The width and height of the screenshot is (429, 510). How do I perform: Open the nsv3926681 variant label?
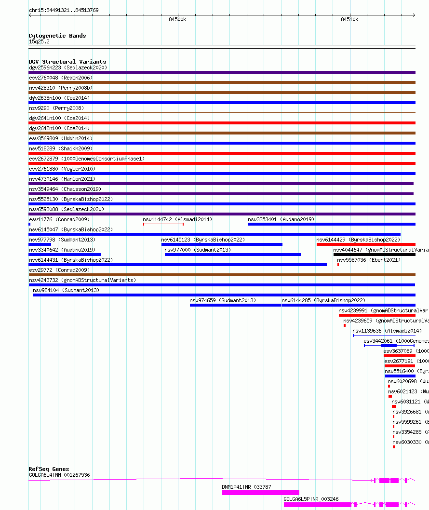(x=411, y=412)
